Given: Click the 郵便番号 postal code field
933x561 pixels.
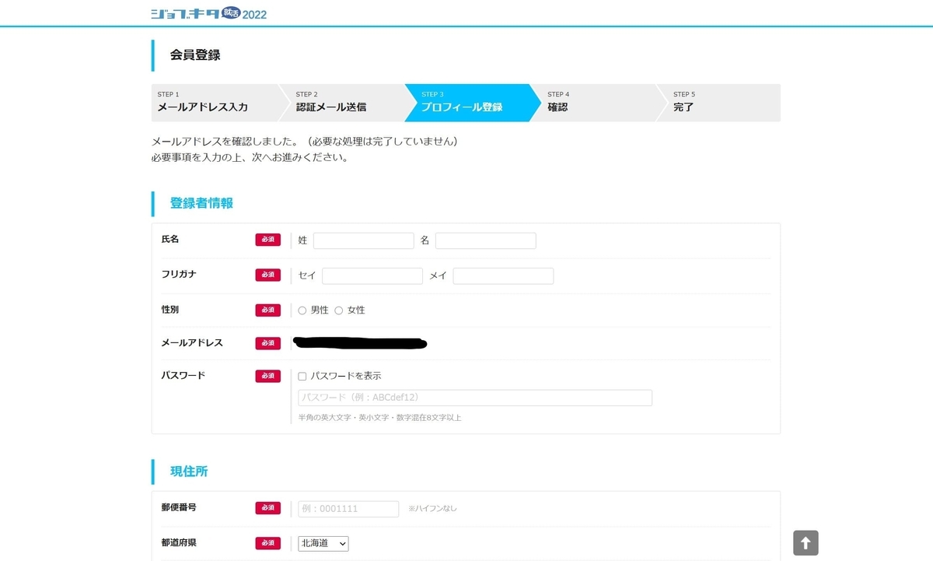Looking at the screenshot, I should click(348, 509).
